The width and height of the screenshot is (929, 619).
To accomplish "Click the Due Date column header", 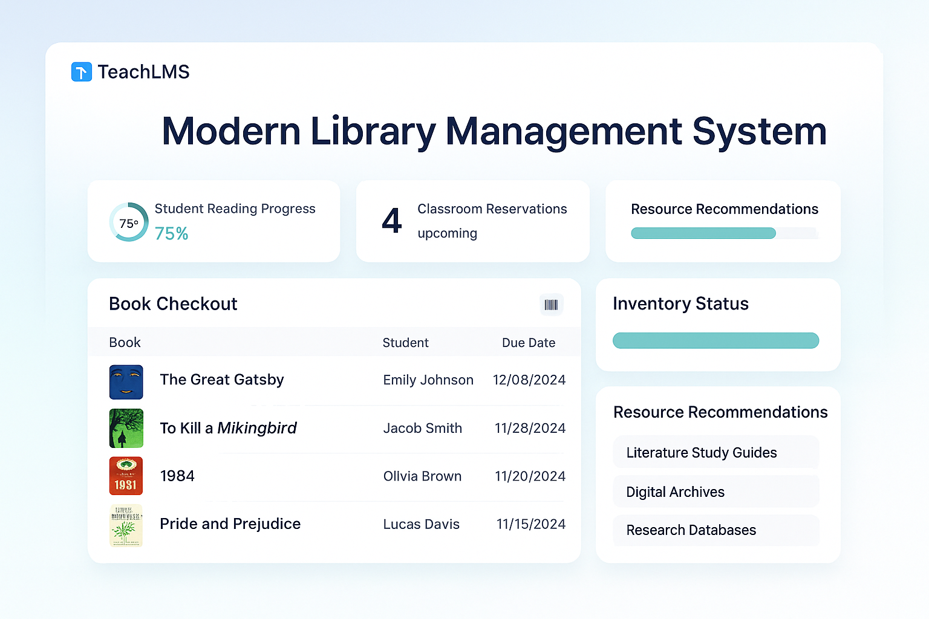I will (x=528, y=343).
